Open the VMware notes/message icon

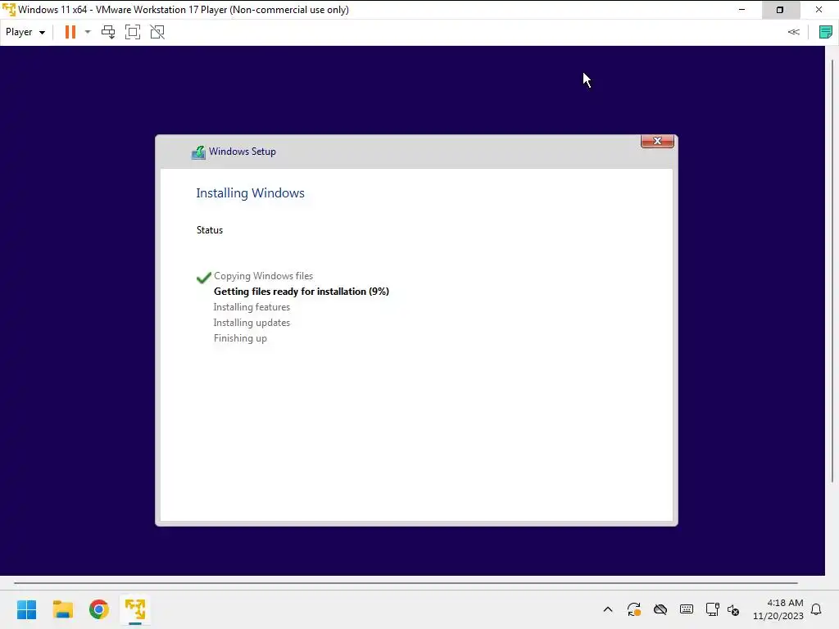[825, 32]
